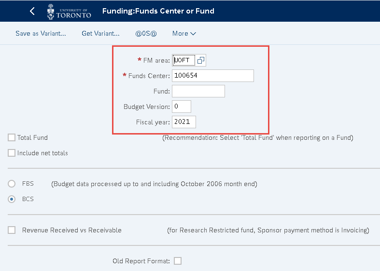The height and width of the screenshot is (271, 380).
Task: Click the Fiscal year field
Action: pyautogui.click(x=184, y=122)
